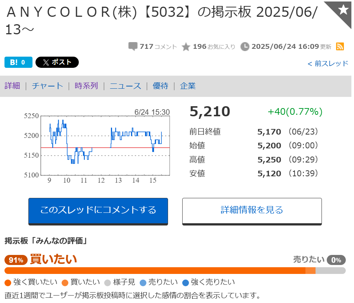The height and width of the screenshot is (303, 354).
Task: Share via the X ポスト button
Action: 57,62
